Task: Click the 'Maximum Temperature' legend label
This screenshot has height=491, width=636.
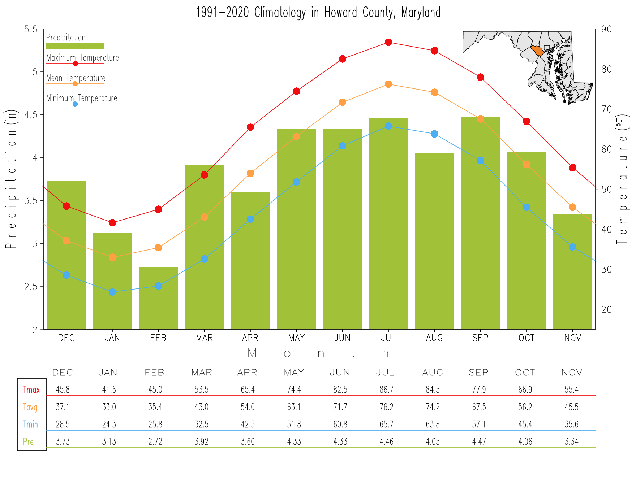Action: point(82,58)
